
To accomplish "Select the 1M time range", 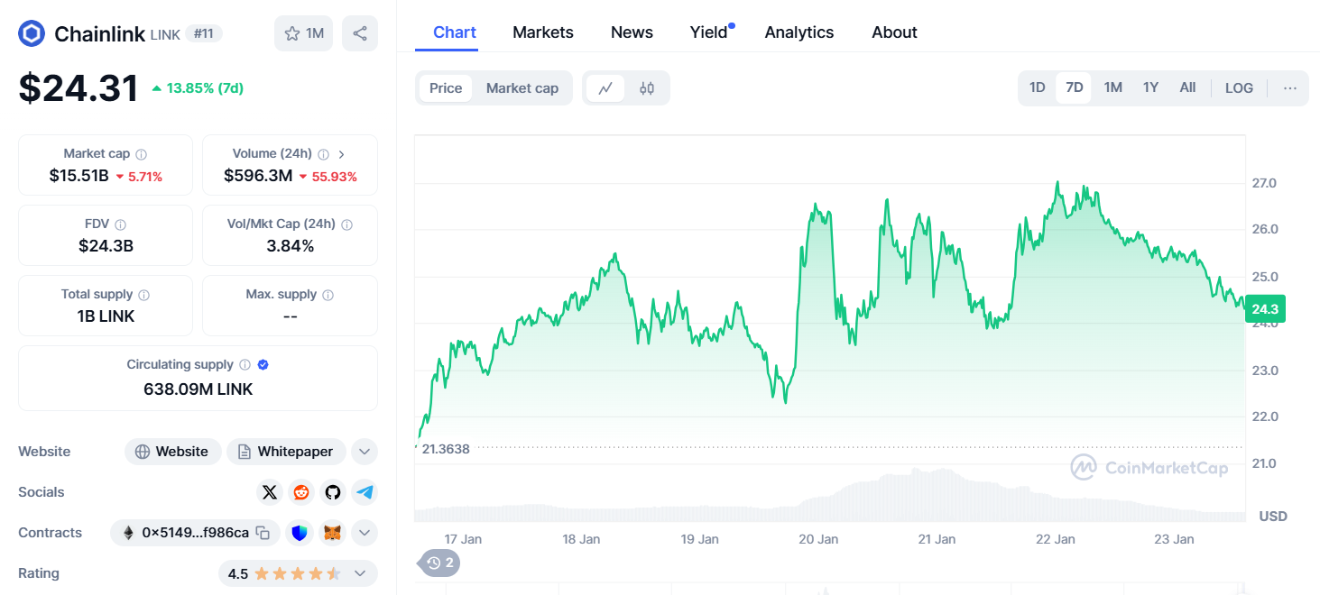I will click(x=1113, y=88).
